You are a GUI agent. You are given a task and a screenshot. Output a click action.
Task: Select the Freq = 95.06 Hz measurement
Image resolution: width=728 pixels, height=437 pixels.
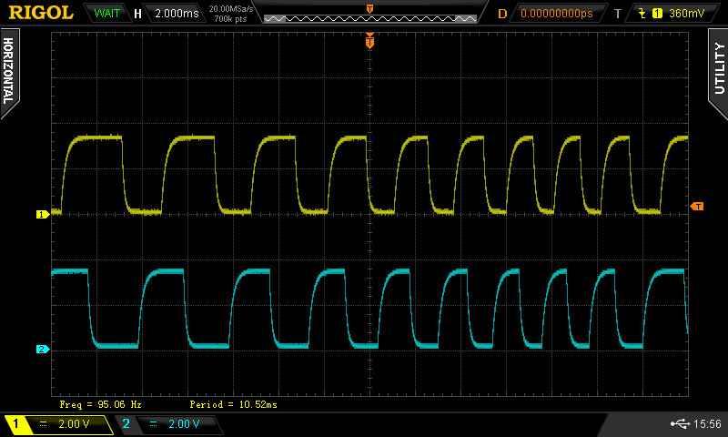click(100, 403)
